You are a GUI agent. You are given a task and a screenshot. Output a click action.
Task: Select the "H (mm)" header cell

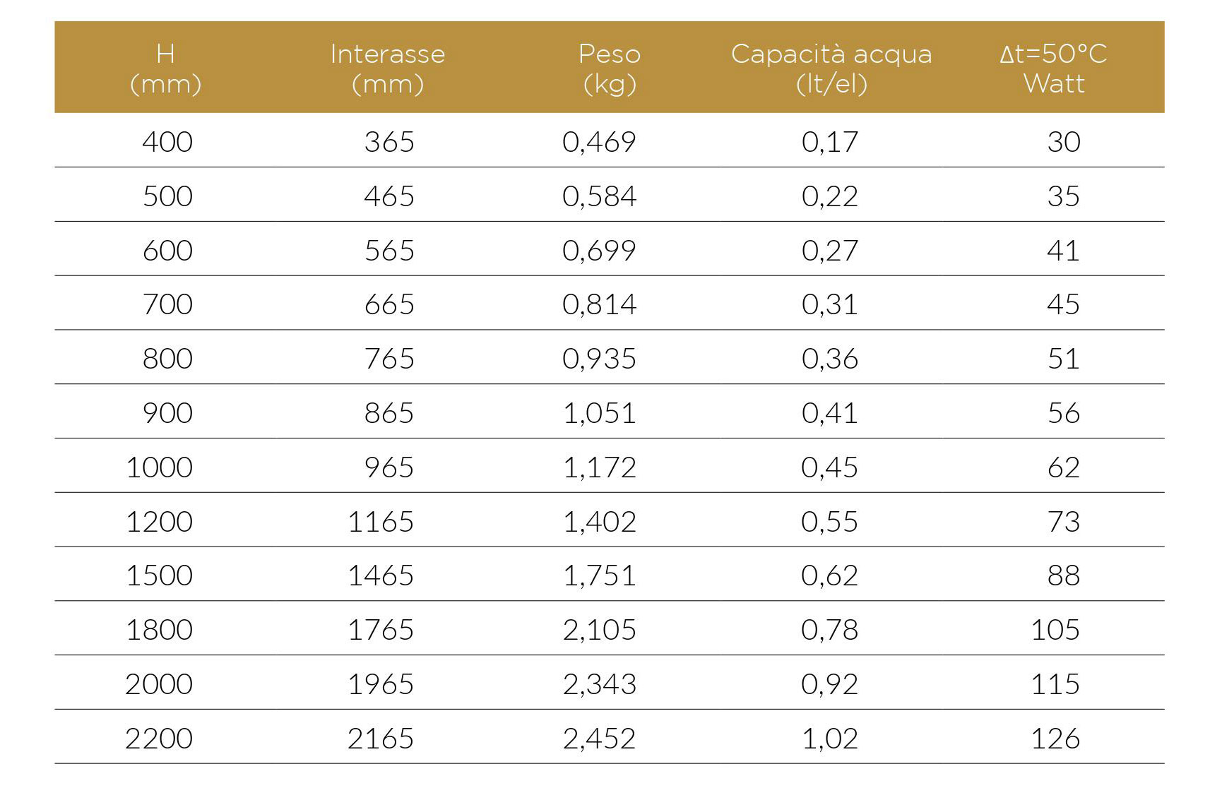166,68
